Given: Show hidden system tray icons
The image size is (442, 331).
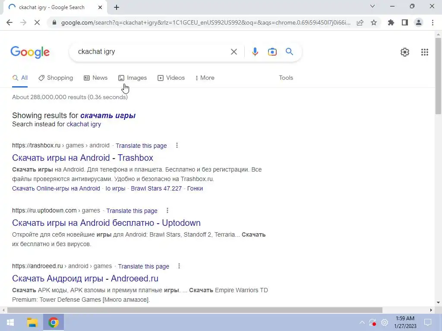Looking at the screenshot, I should pos(362,322).
